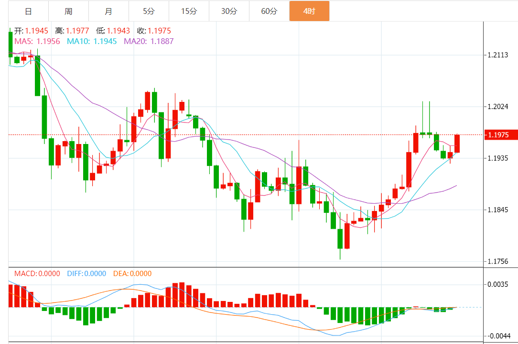Image resolution: width=518 pixels, height=344 pixels.
Task: Select the 15分 timeframe tab
Action: click(x=189, y=11)
